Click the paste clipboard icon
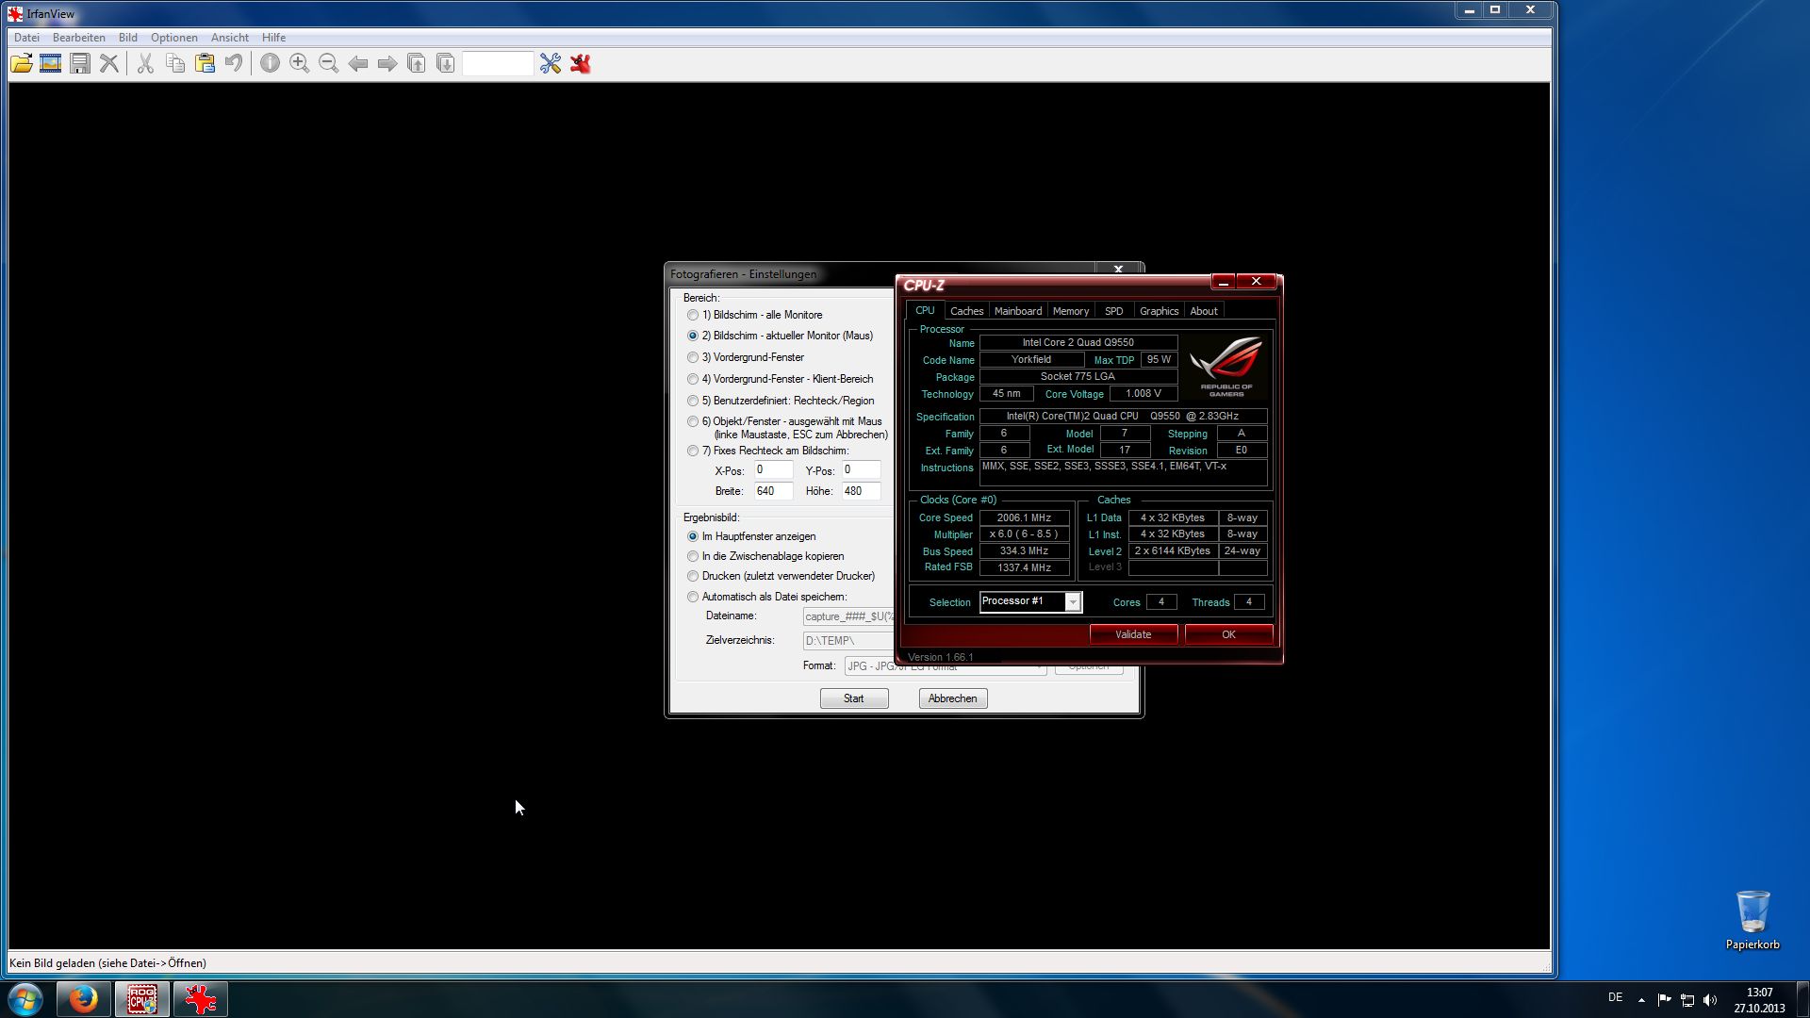The width and height of the screenshot is (1810, 1018). [205, 63]
